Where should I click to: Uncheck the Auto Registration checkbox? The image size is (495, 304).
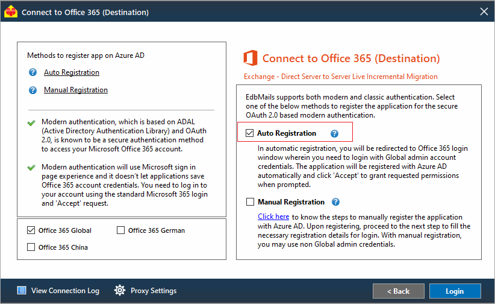pos(249,133)
